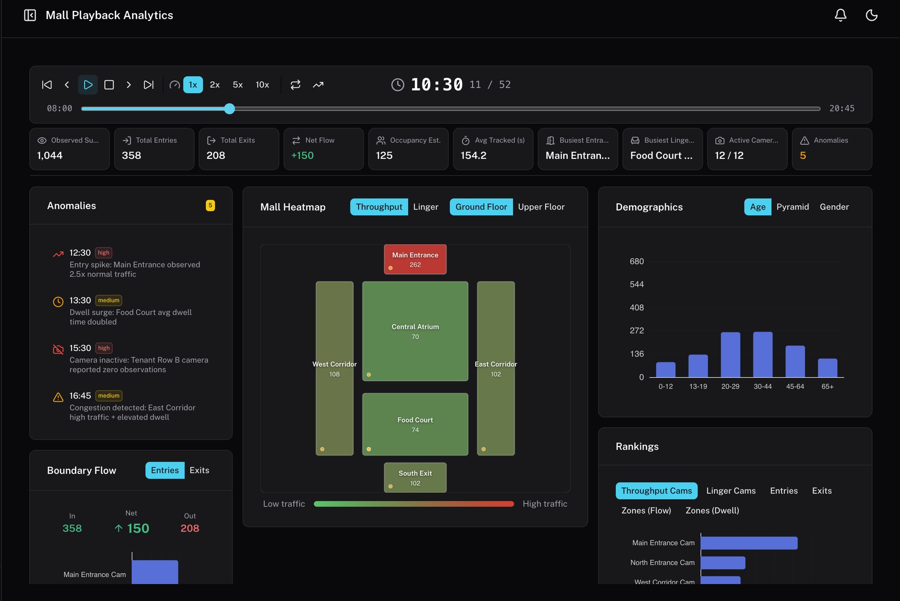Image resolution: width=900 pixels, height=601 pixels.
Task: Select the West Corridor zone
Action: 334,368
